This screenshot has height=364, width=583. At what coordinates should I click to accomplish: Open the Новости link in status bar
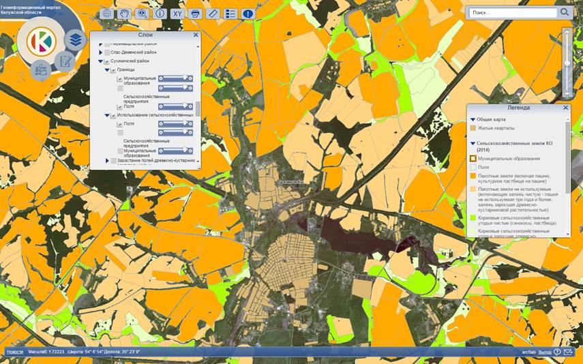pos(14,352)
